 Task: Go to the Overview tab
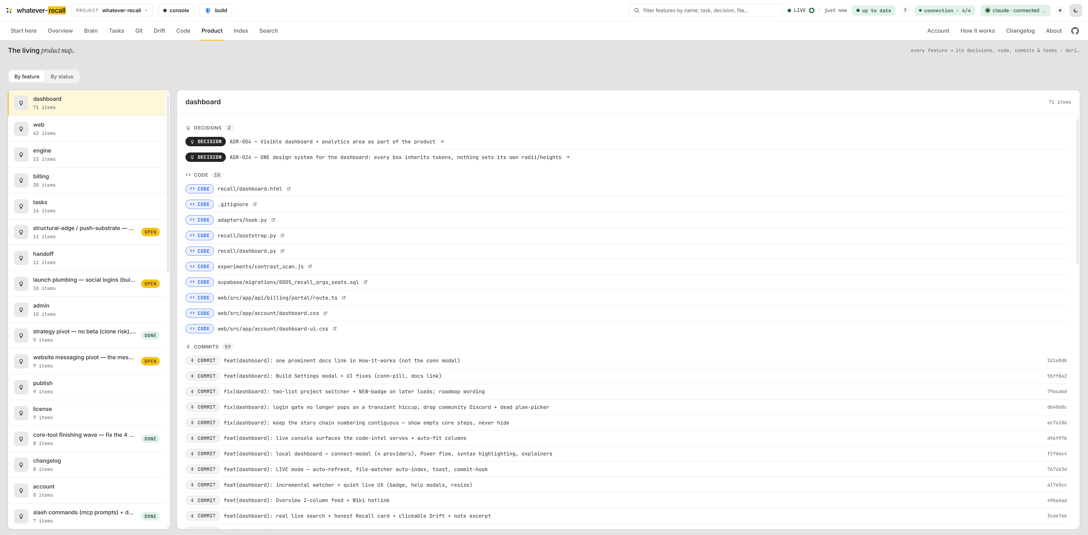click(x=60, y=31)
